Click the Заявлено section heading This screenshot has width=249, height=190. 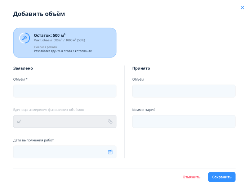[x=23, y=68]
